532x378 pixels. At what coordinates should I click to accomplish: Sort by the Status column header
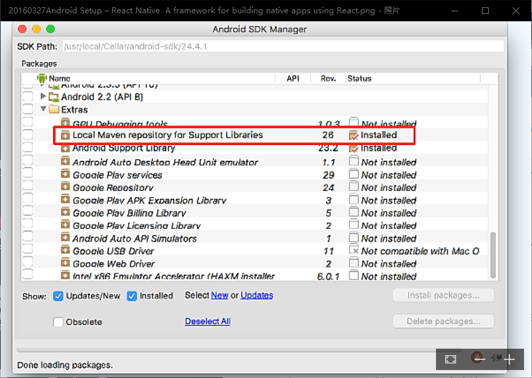[359, 79]
